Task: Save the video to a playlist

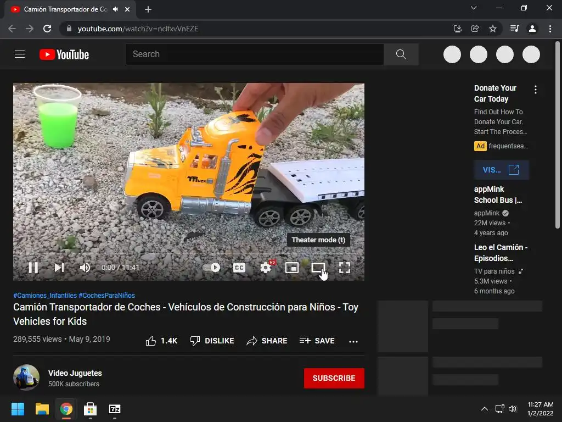Action: (x=317, y=341)
